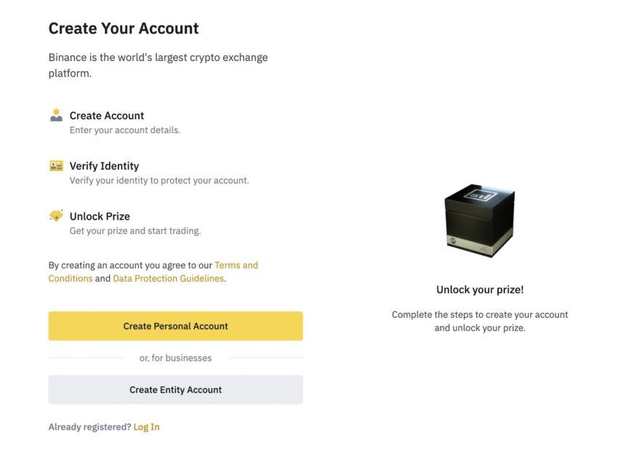
Task: Click the 'Already registered?' text
Action: [x=90, y=427]
